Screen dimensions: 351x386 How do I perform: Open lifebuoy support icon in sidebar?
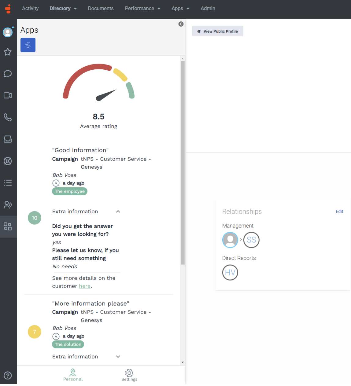[8, 161]
